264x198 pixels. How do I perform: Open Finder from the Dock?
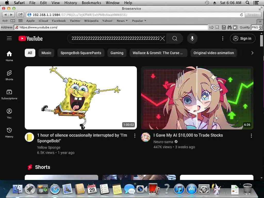tap(17, 189)
